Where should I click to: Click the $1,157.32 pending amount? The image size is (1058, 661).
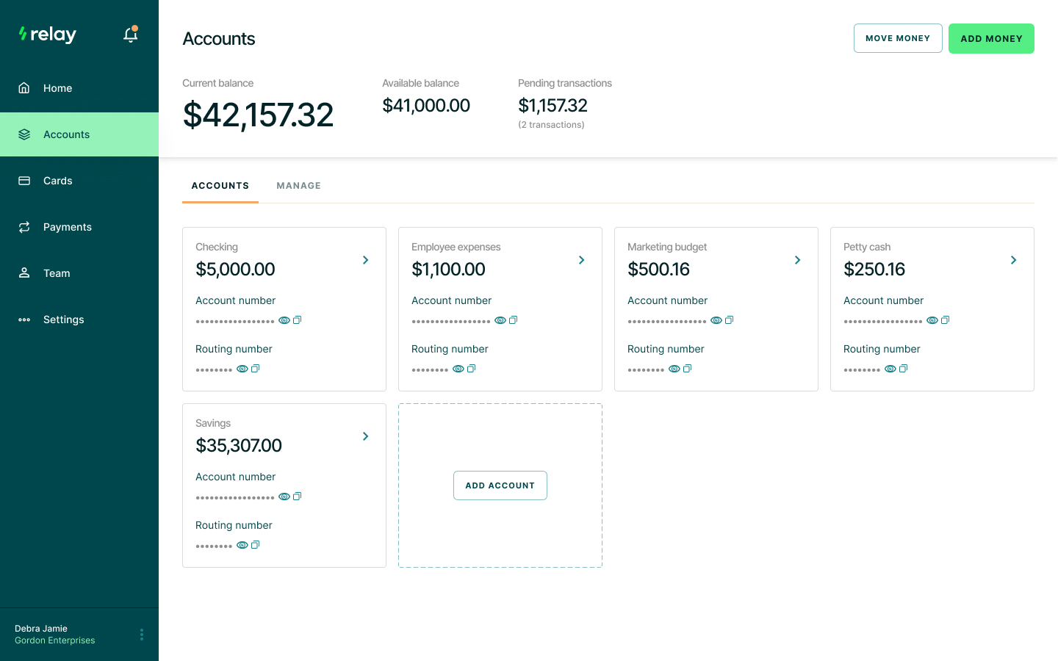(553, 106)
